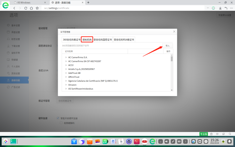Click the scrollbar down arrow in certificate list

[x=172, y=90]
